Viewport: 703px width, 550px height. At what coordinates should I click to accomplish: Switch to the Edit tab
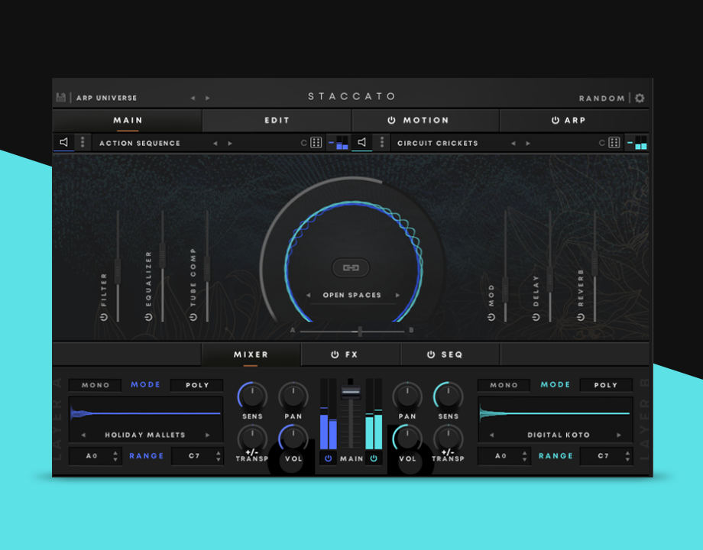click(x=277, y=121)
